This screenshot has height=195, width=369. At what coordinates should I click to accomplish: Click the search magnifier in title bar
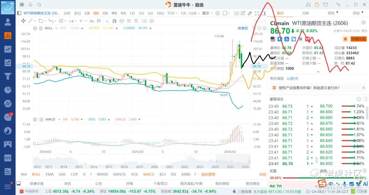[x=39, y=5]
